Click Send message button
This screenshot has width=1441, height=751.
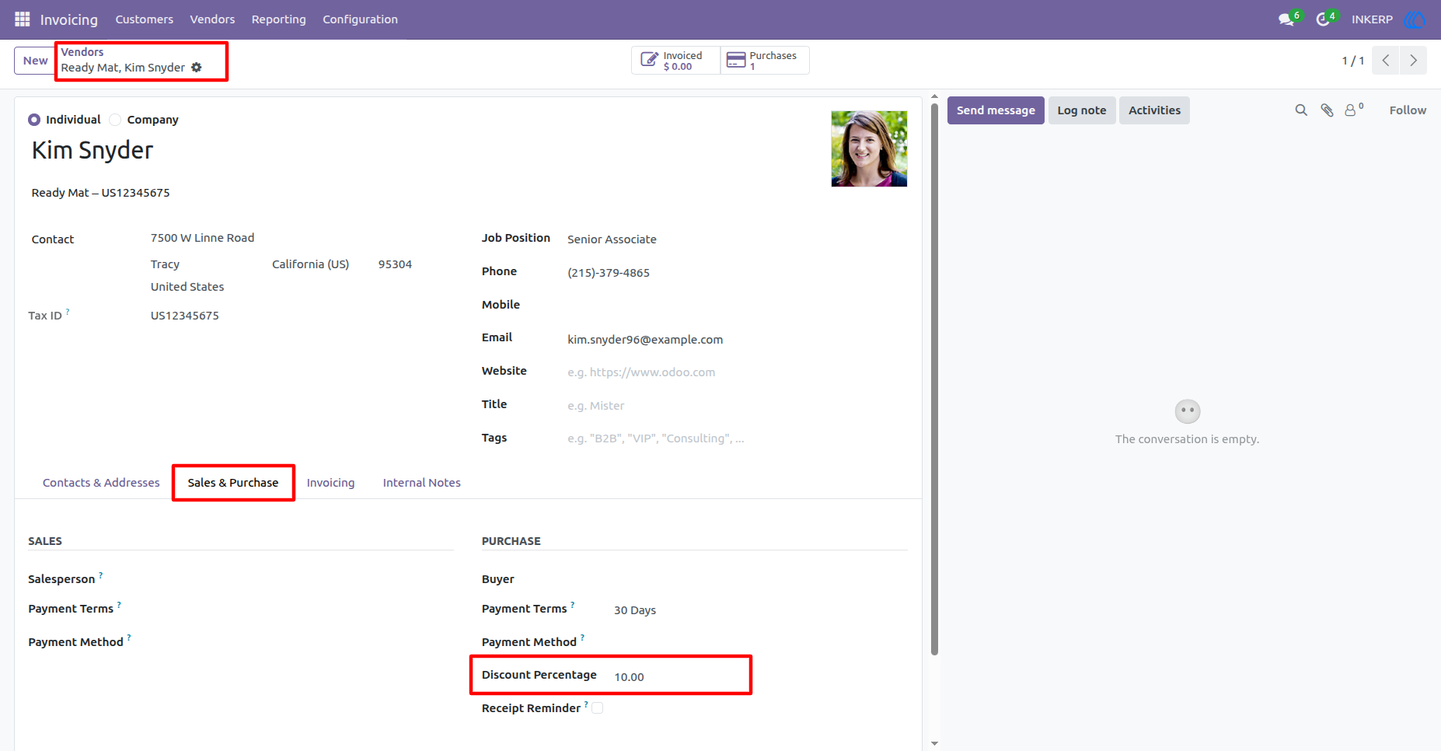tap(996, 110)
